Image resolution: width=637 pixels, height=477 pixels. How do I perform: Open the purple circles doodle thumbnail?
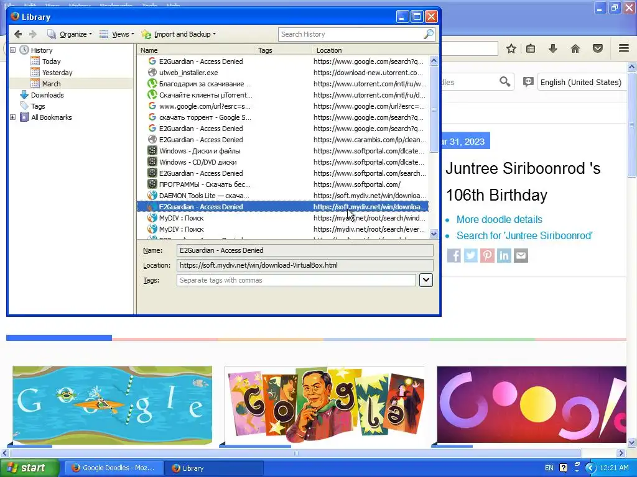pos(531,405)
